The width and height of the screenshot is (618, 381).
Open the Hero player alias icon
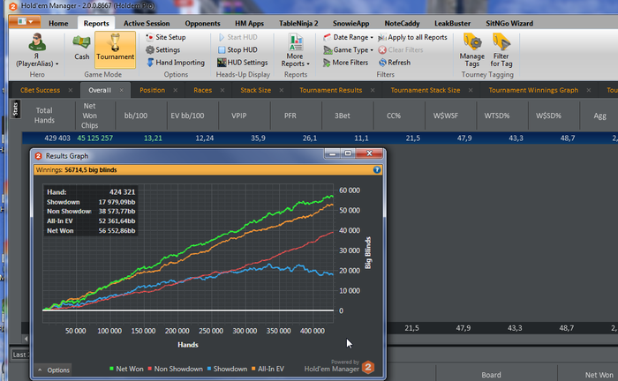click(37, 42)
